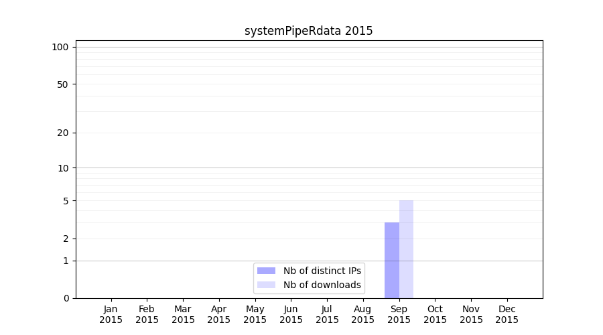Select the 50 y-axis tick label
The image size is (603, 335).
pos(63,84)
